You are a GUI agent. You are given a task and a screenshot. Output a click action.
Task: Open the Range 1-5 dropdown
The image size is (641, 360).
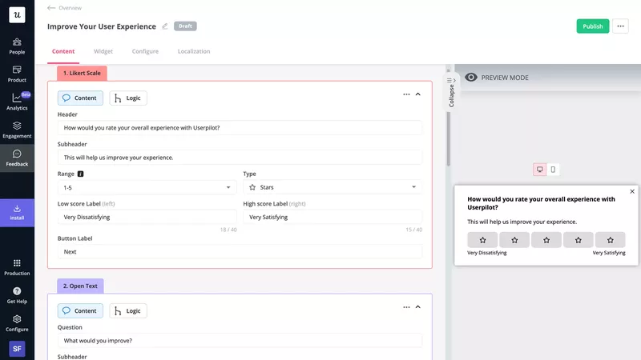tap(145, 187)
